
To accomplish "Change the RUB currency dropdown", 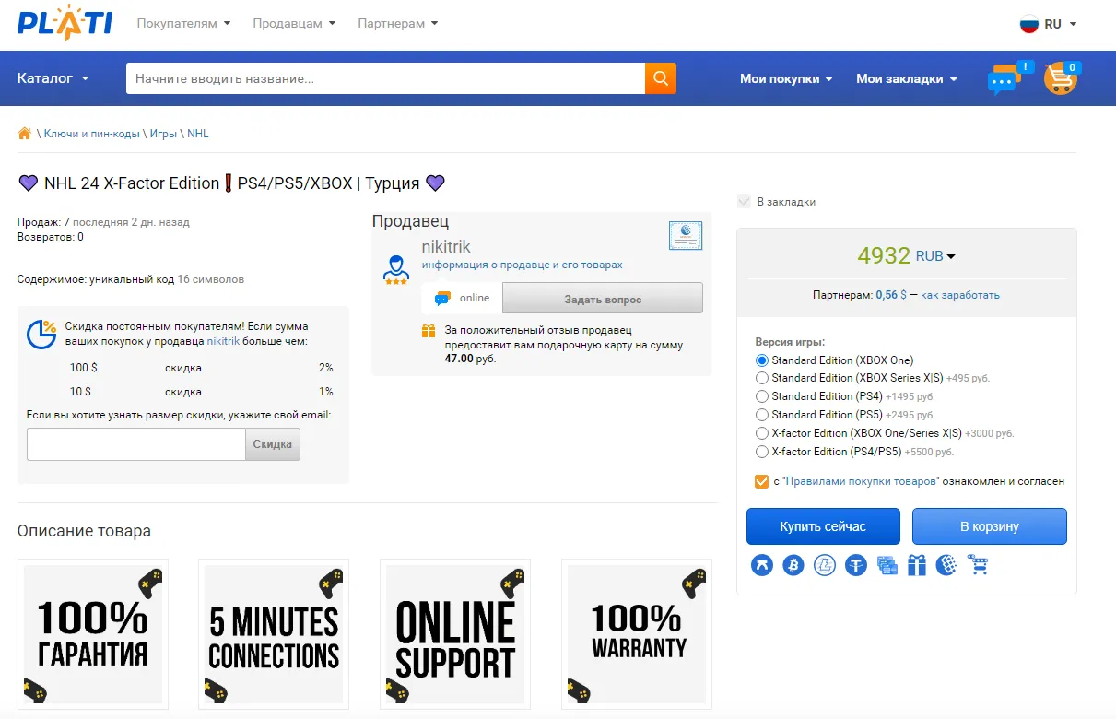I will 935,256.
